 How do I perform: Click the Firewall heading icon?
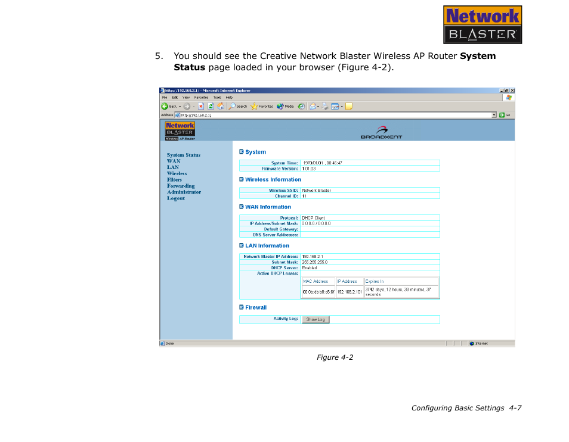(242, 307)
